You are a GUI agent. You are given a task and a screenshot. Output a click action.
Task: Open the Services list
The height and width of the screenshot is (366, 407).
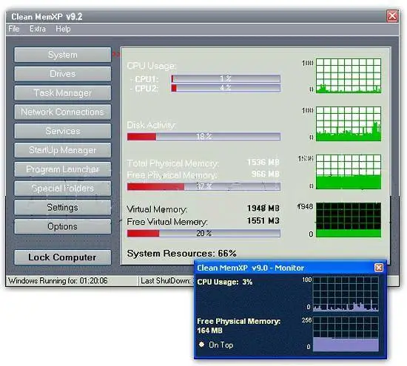point(63,131)
